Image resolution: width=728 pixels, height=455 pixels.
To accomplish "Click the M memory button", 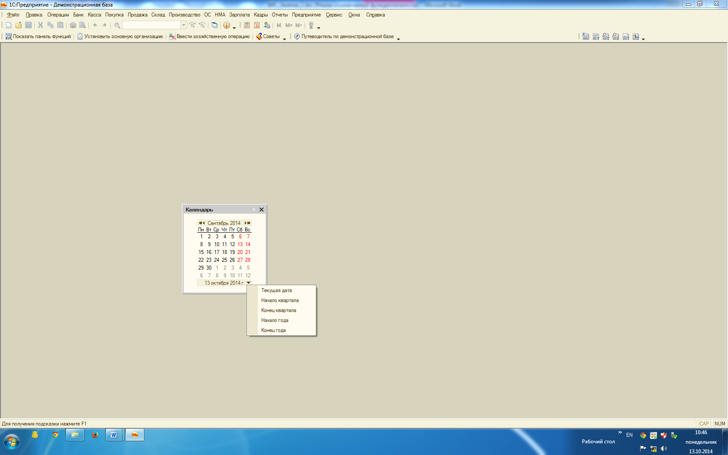I will tap(279, 25).
